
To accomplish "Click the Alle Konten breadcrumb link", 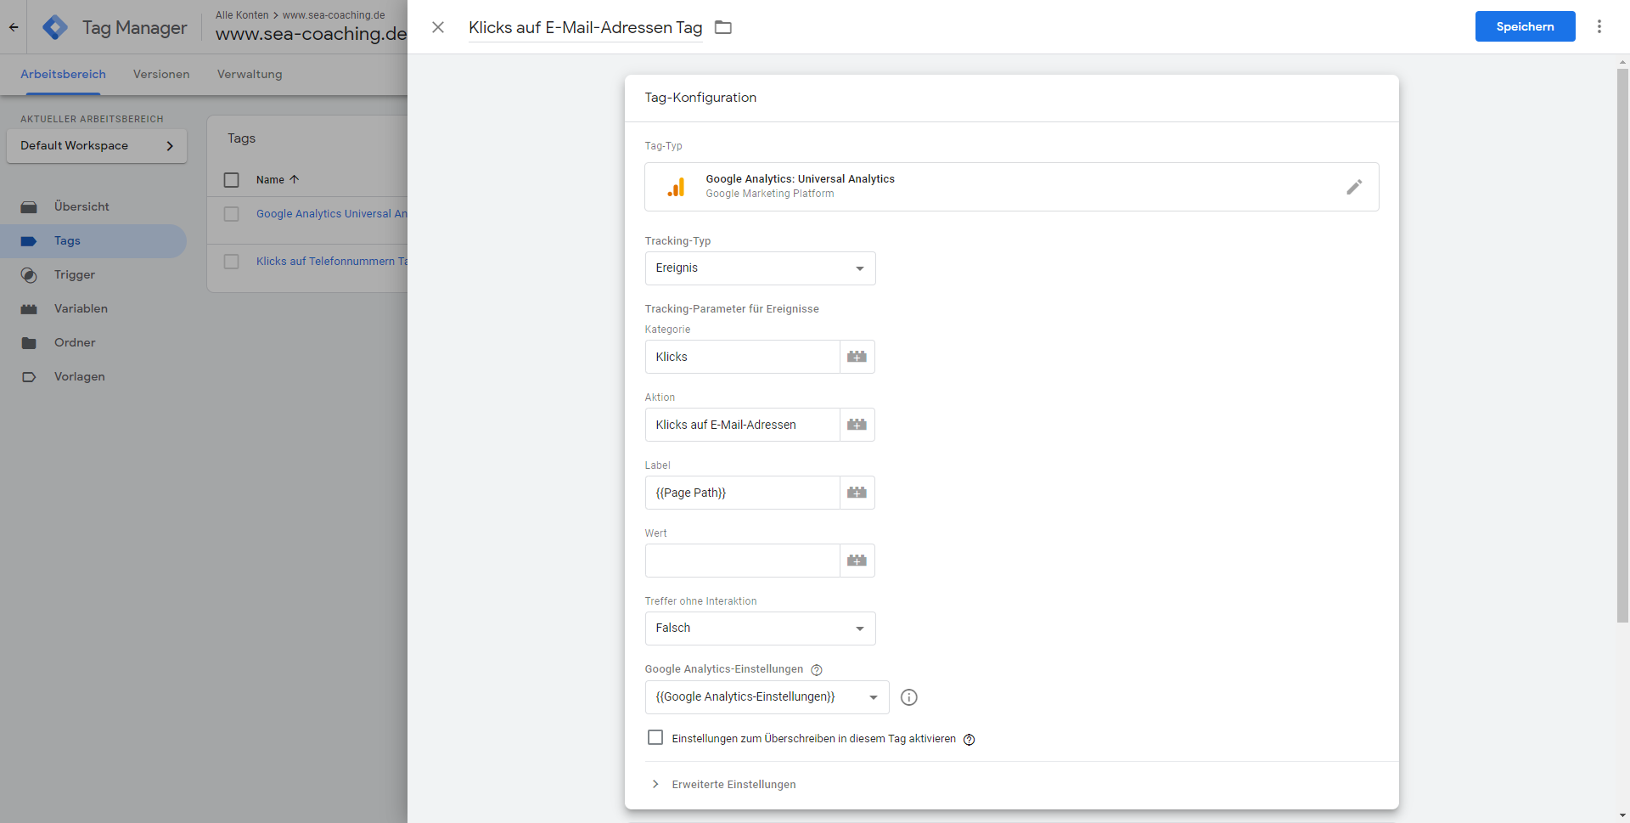I will [x=242, y=15].
